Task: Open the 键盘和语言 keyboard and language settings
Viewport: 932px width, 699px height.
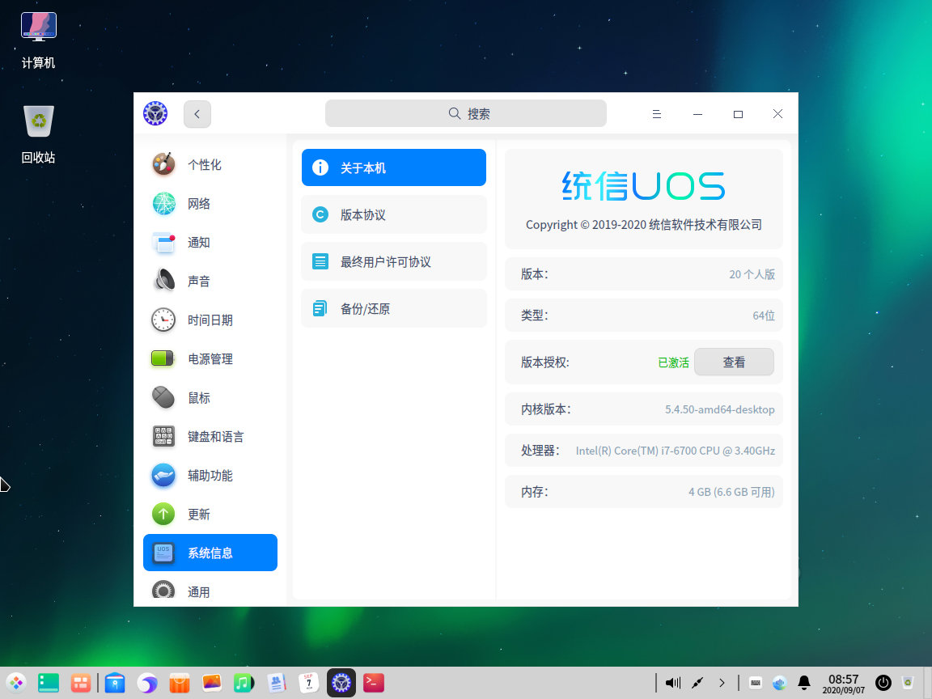Action: click(210, 437)
